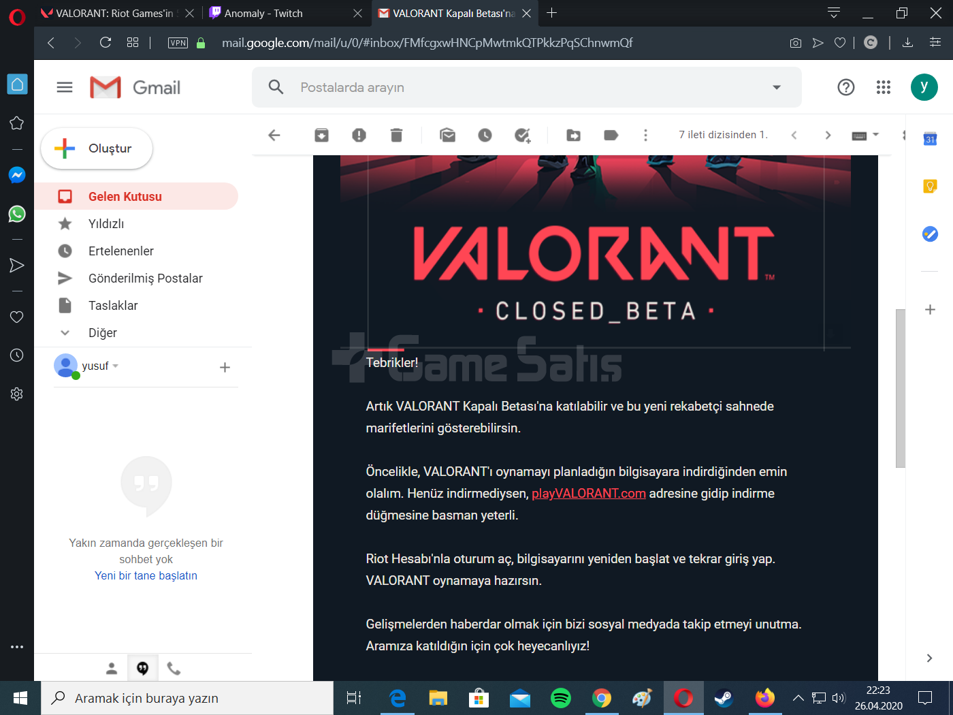Take snapshot camera icon in address bar
Screen dimensions: 953x715
tap(795, 43)
